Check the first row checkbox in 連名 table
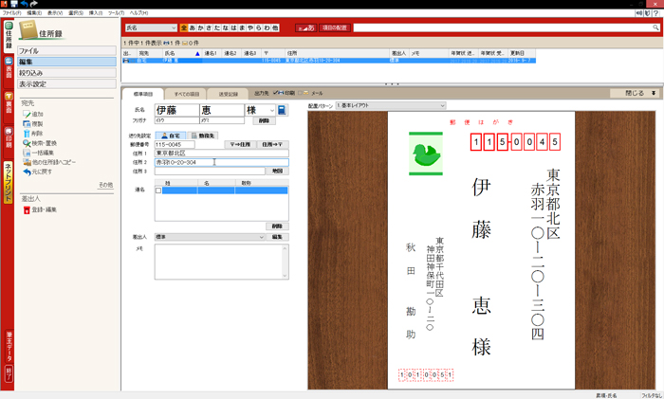 pos(158,190)
